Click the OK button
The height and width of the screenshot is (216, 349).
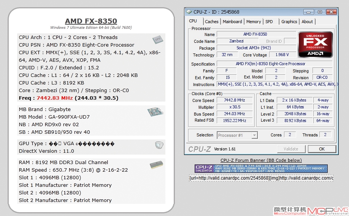click(322, 149)
